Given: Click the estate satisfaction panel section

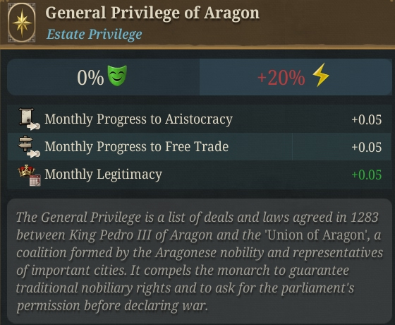Looking at the screenshot, I should click(x=103, y=77).
